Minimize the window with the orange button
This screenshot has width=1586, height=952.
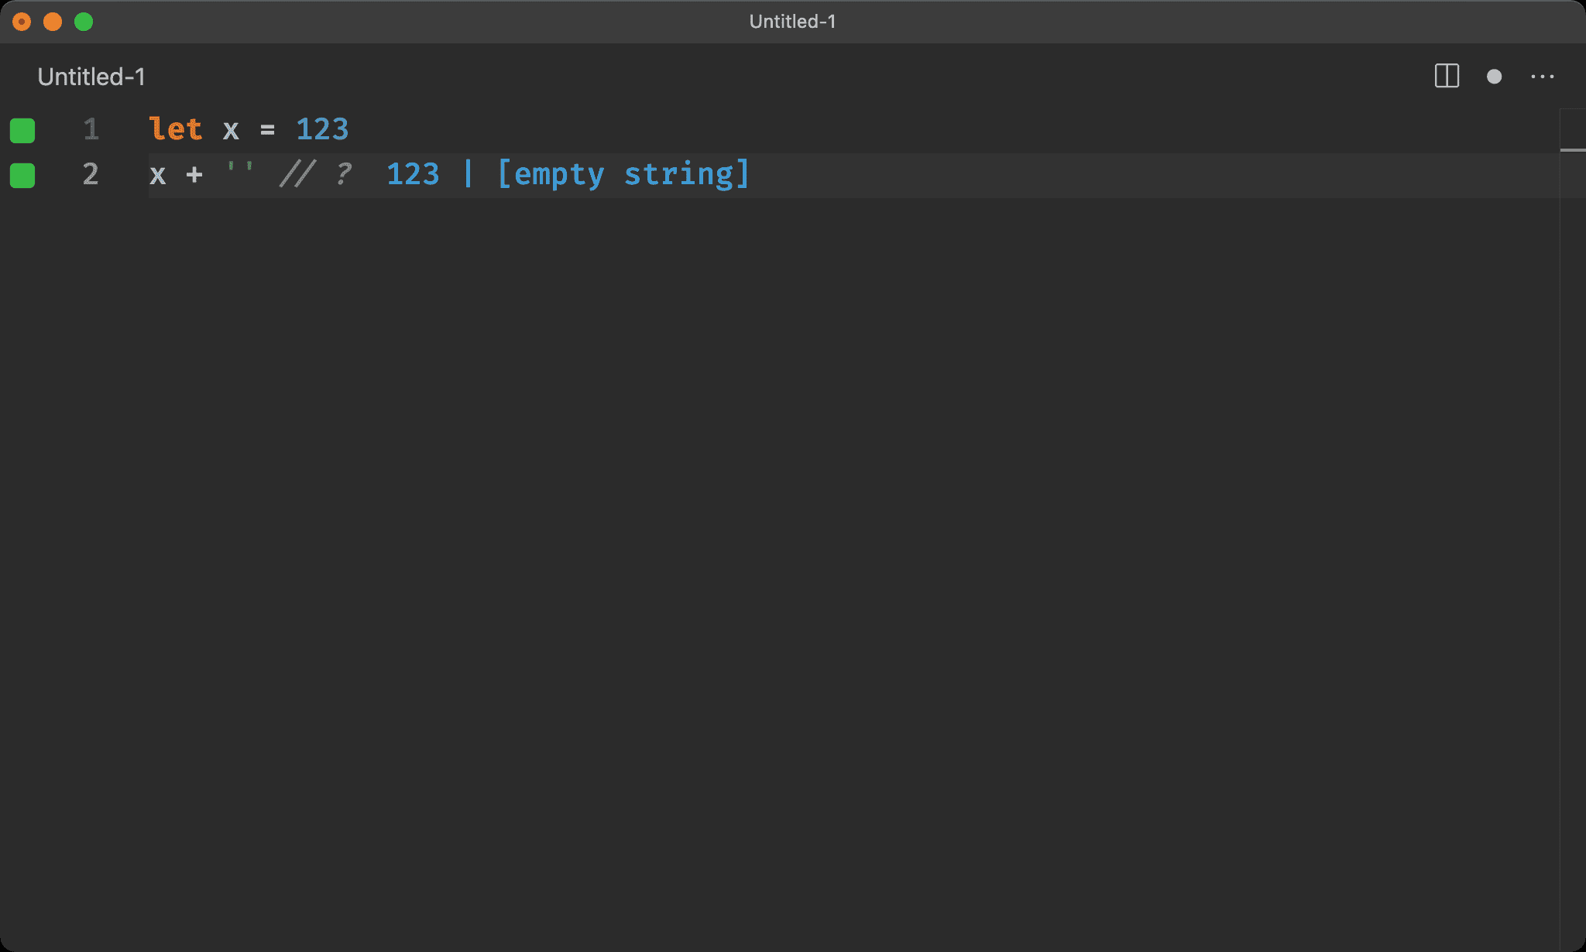pos(53,22)
